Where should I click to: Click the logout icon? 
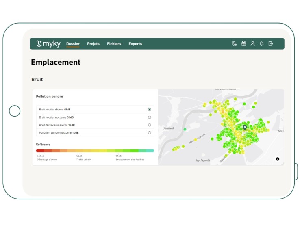click(271, 44)
